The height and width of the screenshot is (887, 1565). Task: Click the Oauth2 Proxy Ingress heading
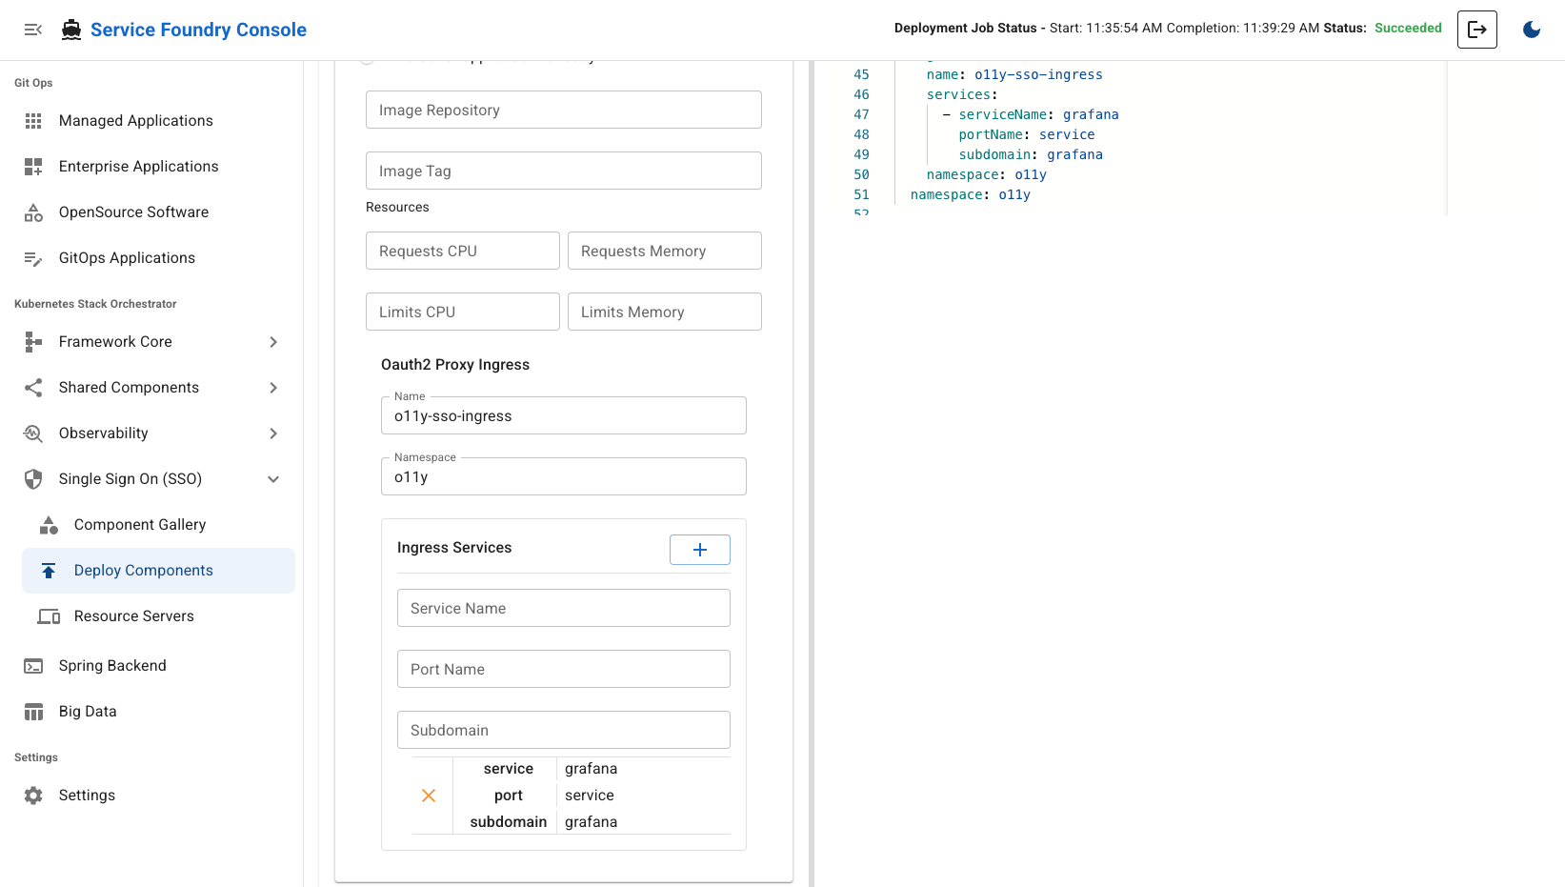click(455, 365)
